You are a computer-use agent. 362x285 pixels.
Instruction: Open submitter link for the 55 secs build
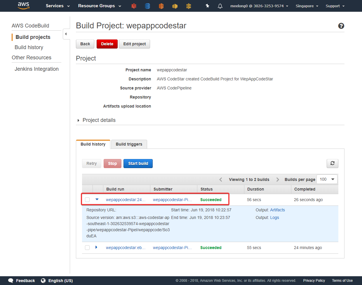(x=172, y=248)
